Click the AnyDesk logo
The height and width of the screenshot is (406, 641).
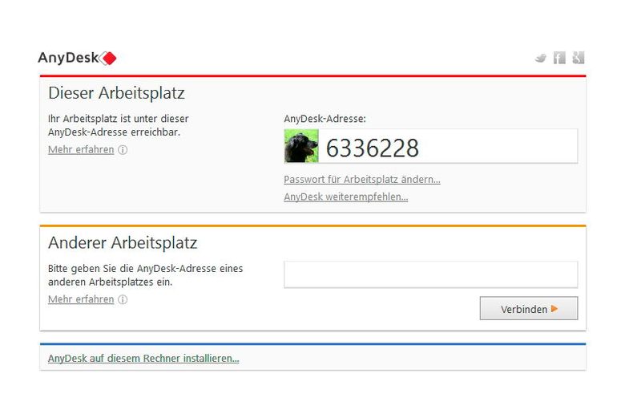(77, 58)
